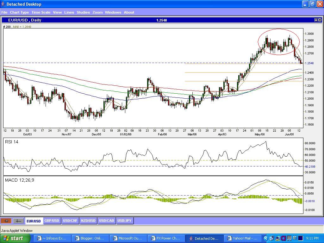The height and width of the screenshot is (243, 324).
Task: Expand the Time Scale menu
Action: click(x=41, y=12)
